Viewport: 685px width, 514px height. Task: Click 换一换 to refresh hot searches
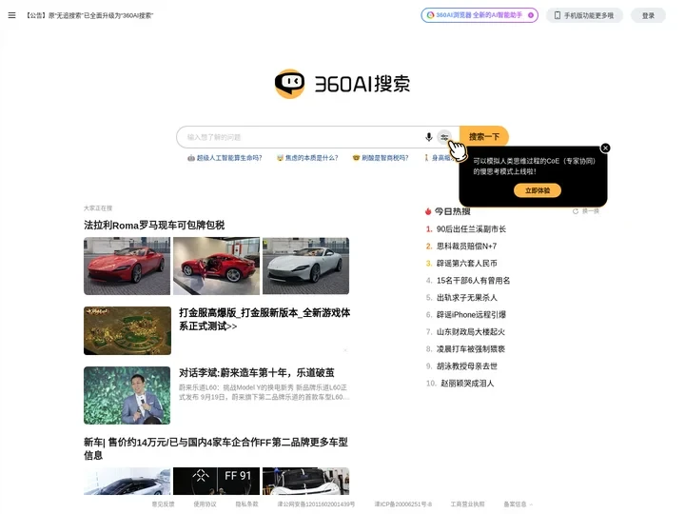[590, 211]
